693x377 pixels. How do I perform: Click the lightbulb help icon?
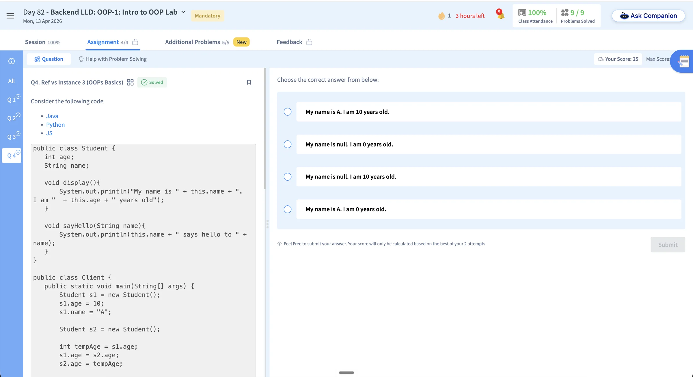[81, 59]
